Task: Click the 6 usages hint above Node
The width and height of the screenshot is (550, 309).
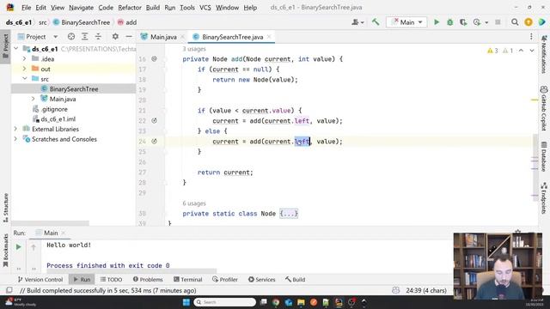Action: pos(194,203)
